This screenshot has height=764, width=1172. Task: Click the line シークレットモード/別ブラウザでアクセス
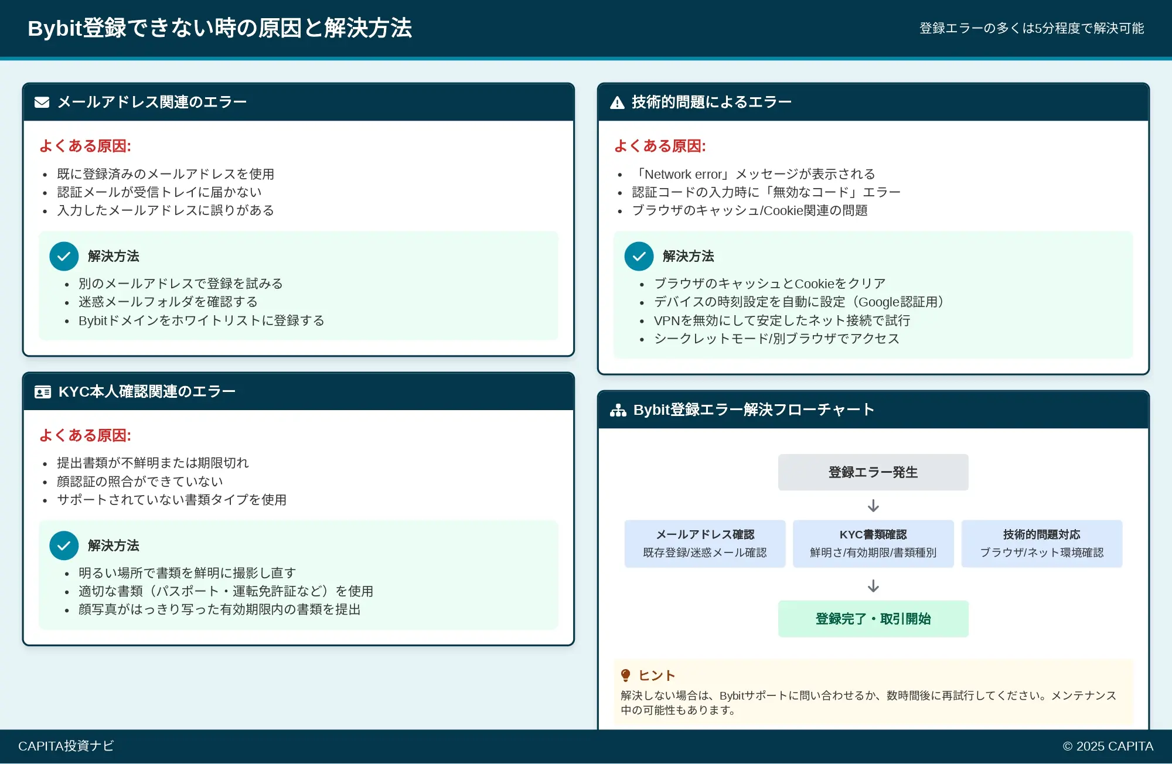tap(777, 339)
